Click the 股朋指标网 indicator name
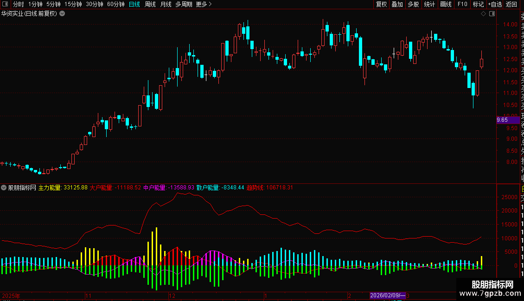The height and width of the screenshot is (301, 524). tap(22, 188)
